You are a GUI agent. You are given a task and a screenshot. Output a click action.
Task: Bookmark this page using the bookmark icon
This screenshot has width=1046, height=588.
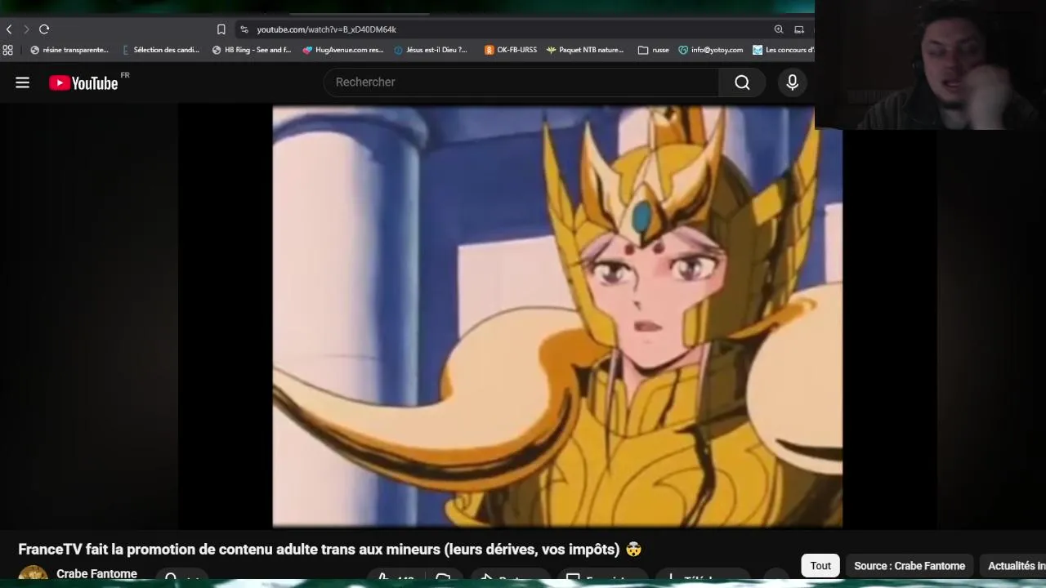tap(221, 29)
